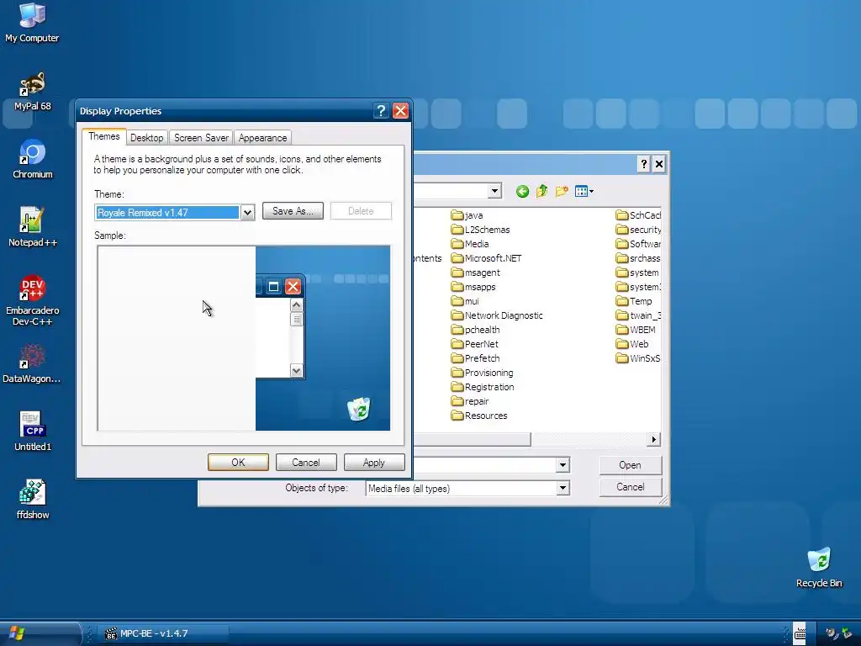
Task: Select the WinSxS folder
Action: 638,358
